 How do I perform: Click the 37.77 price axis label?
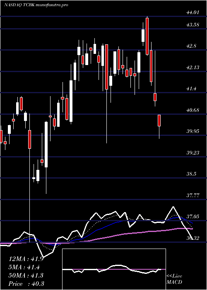tap(193, 196)
